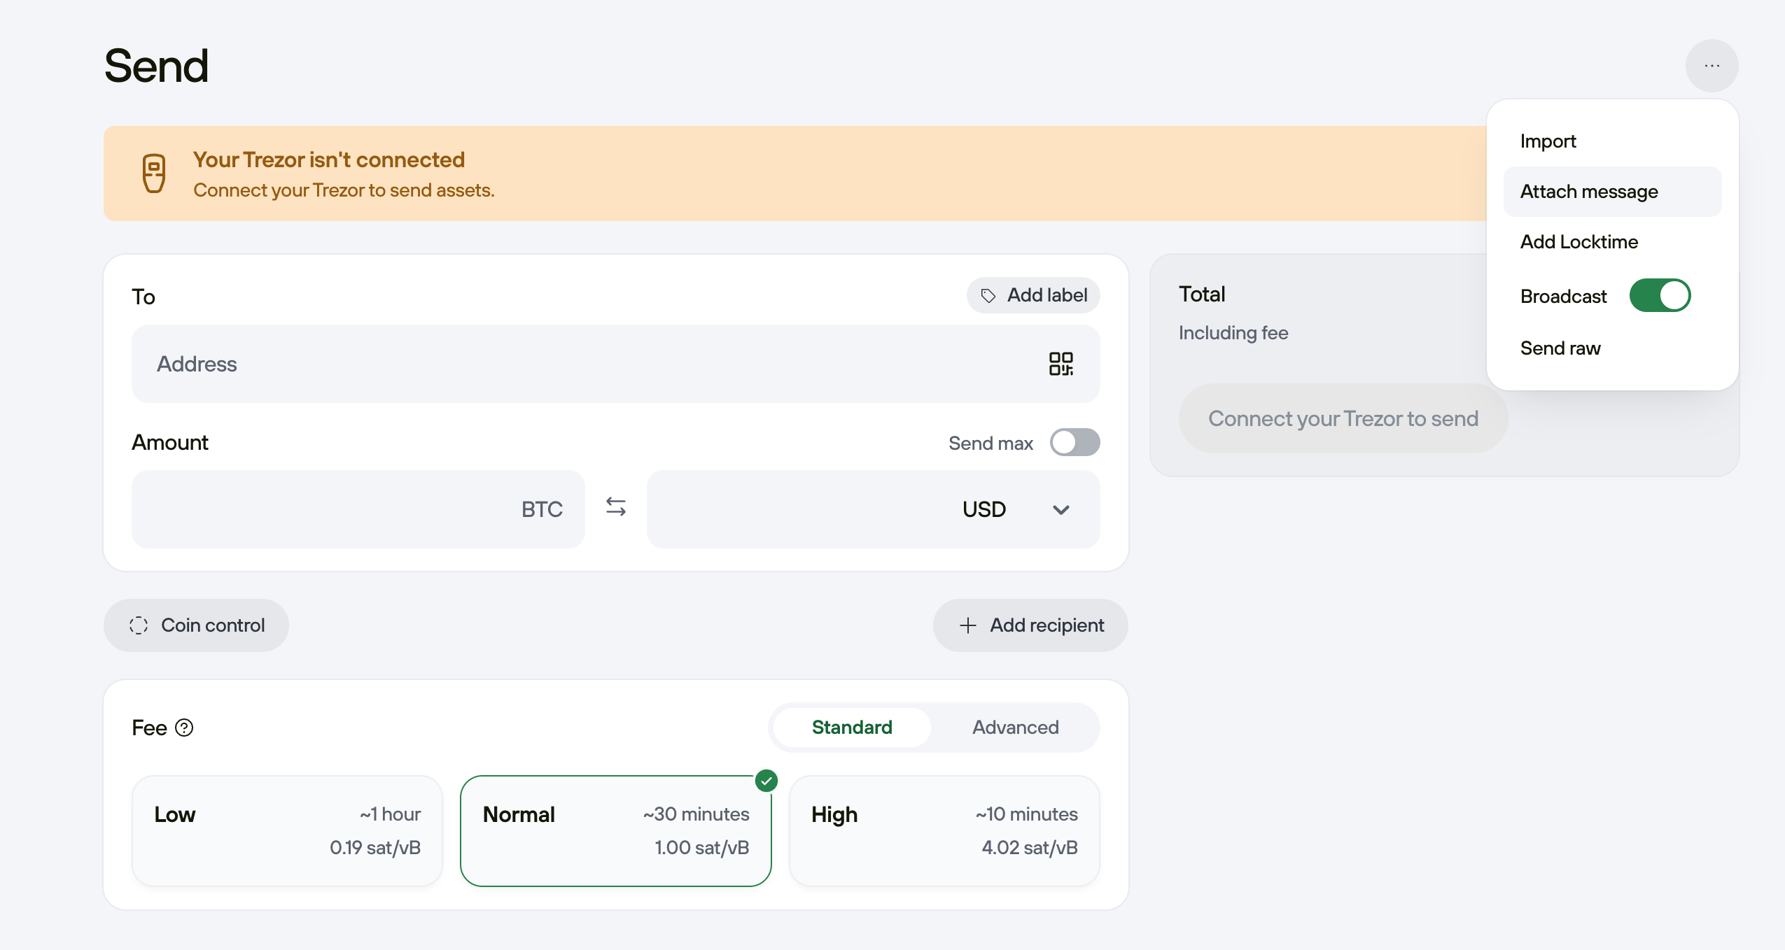Disable the Broadcast toggle
This screenshot has width=1785, height=950.
click(1660, 296)
